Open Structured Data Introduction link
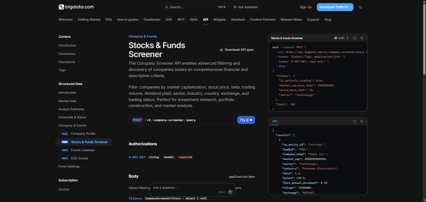The height and width of the screenshot is (202, 426). tap(67, 93)
